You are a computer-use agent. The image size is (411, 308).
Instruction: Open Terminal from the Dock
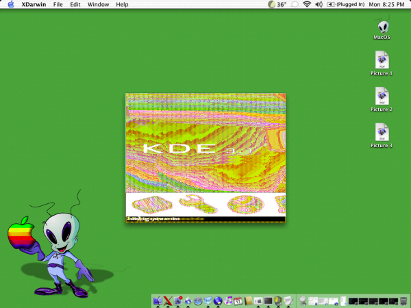coord(268,301)
